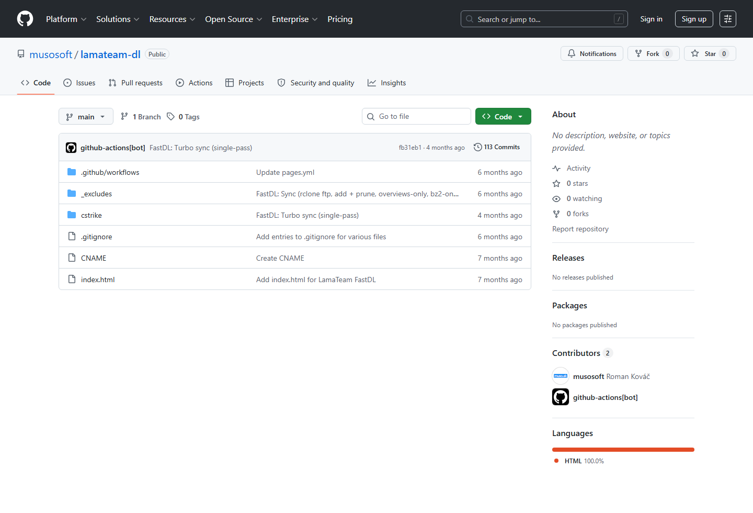753x513 pixels.
Task: Click the cstrike folder icon
Action: [x=72, y=215]
